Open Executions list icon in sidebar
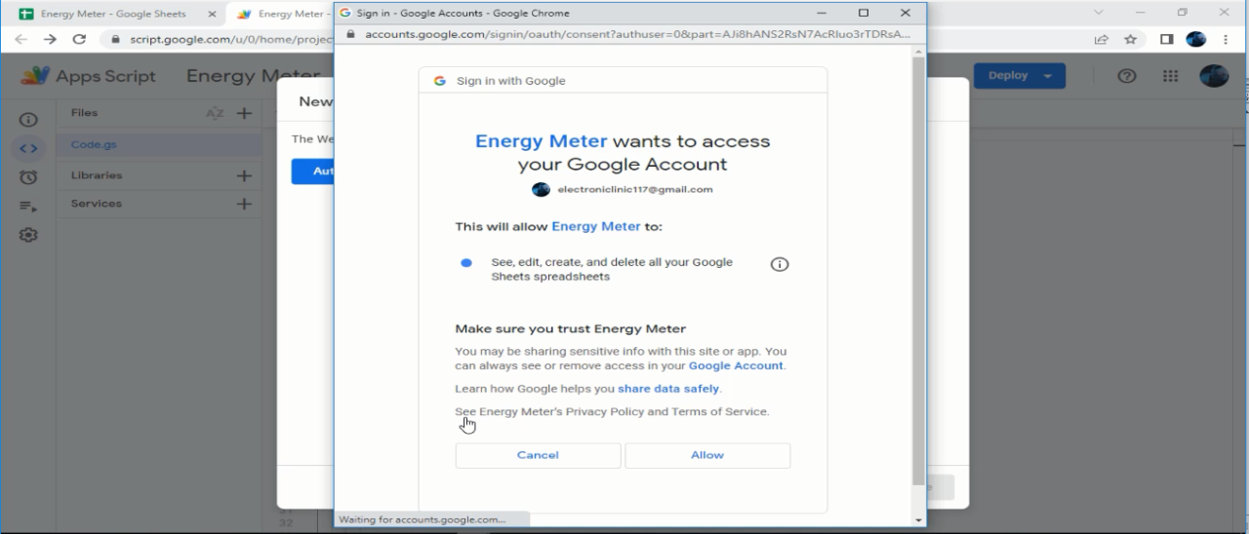 tap(28, 207)
